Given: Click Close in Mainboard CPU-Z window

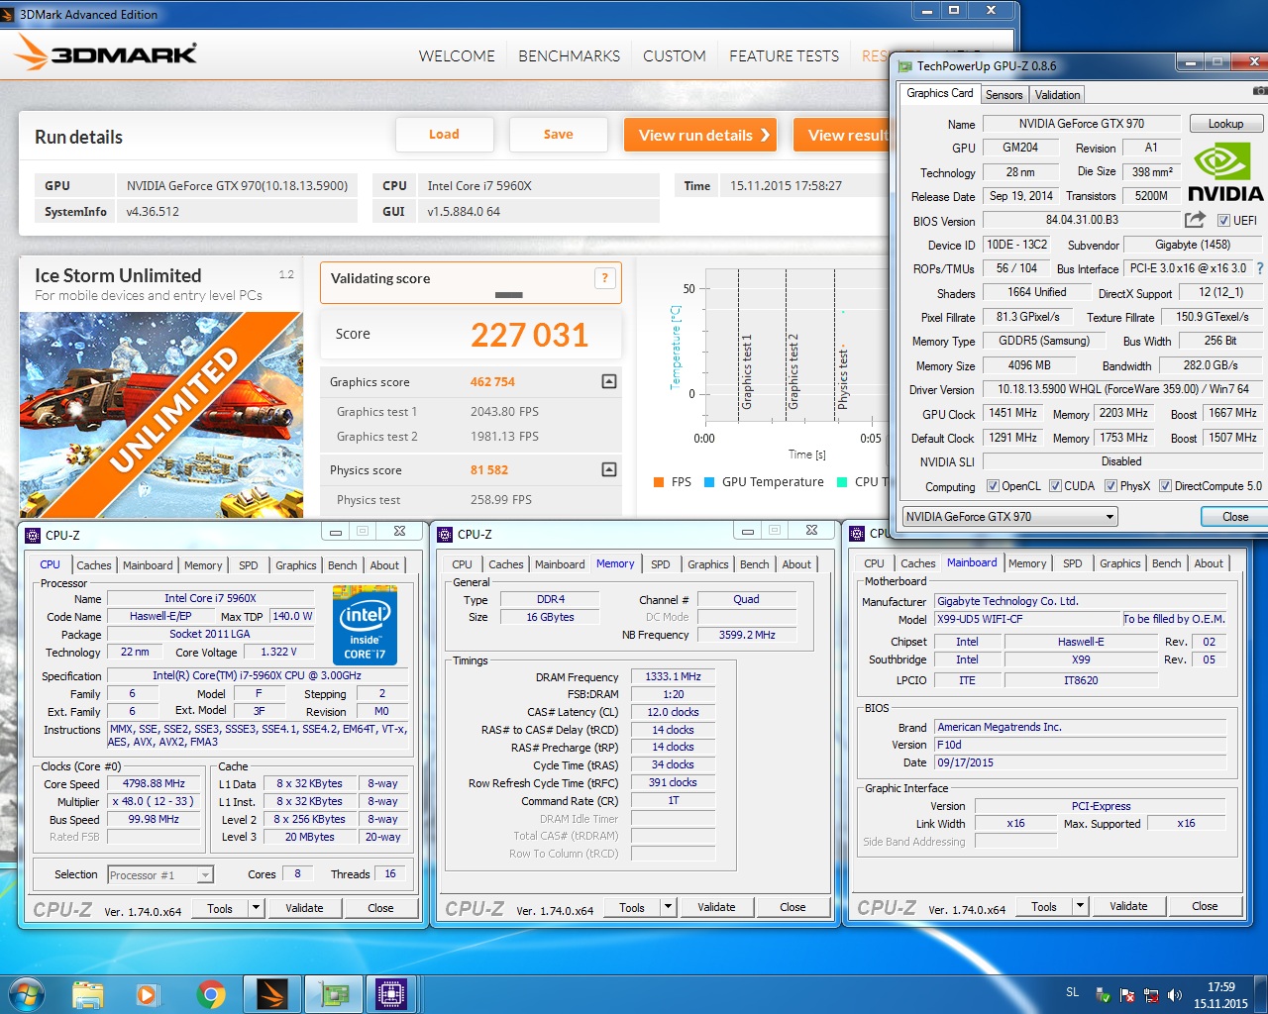Looking at the screenshot, I should tap(1205, 905).
